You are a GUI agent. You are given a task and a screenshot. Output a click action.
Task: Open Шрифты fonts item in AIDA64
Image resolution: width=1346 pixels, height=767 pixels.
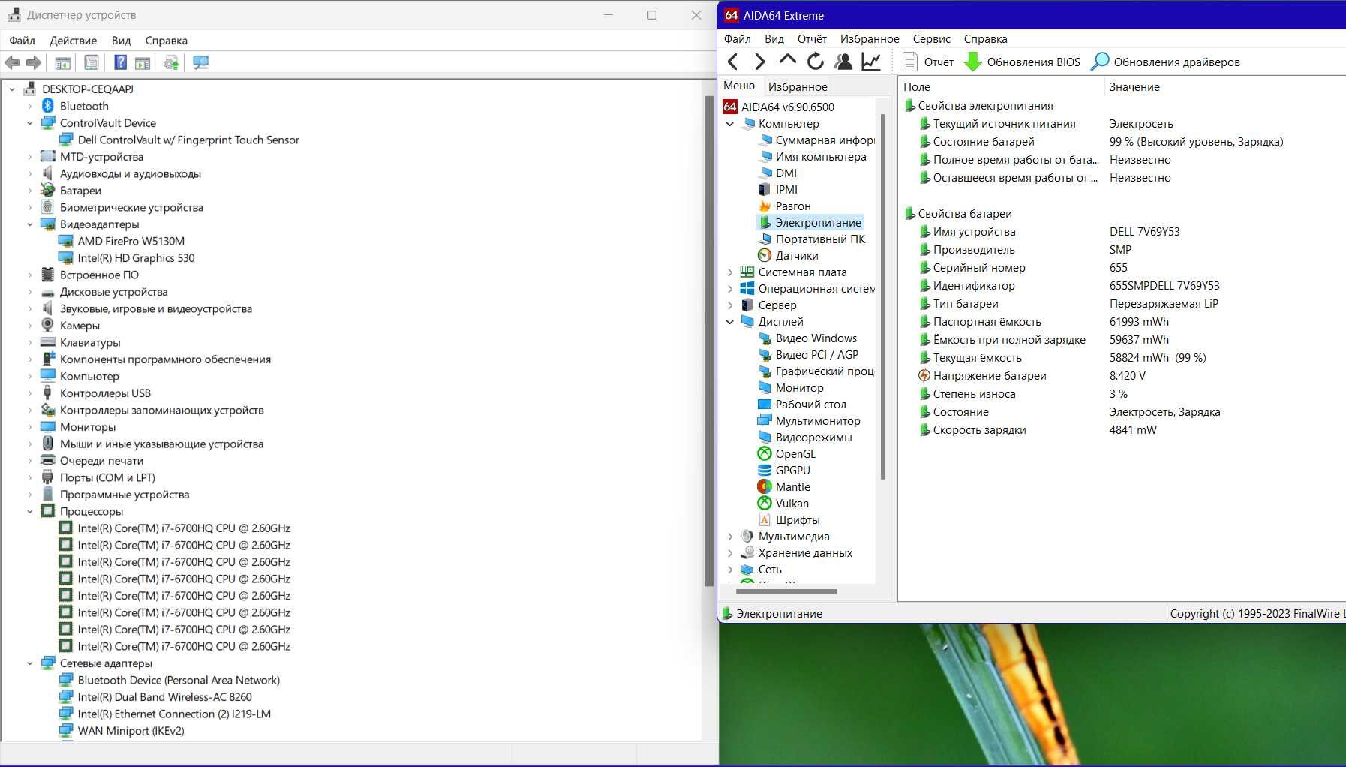[798, 519]
